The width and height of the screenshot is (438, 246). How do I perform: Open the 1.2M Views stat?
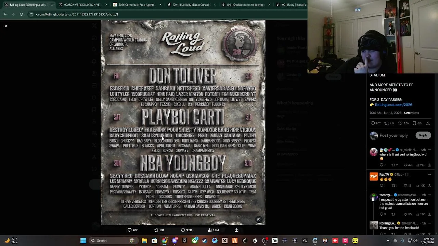pos(411,113)
